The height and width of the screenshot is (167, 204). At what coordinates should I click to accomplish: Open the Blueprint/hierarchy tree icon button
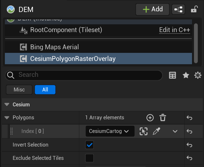pos(178,9)
